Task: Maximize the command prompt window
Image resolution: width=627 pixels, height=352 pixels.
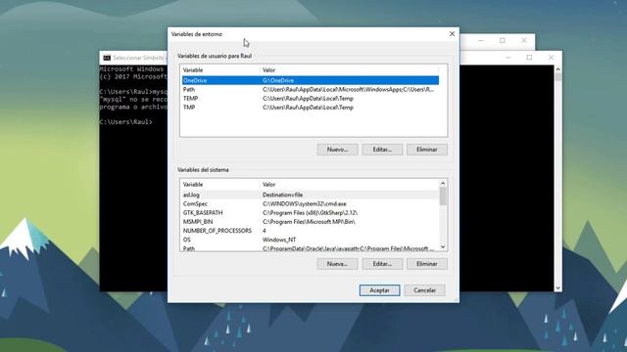Action: (x=529, y=58)
